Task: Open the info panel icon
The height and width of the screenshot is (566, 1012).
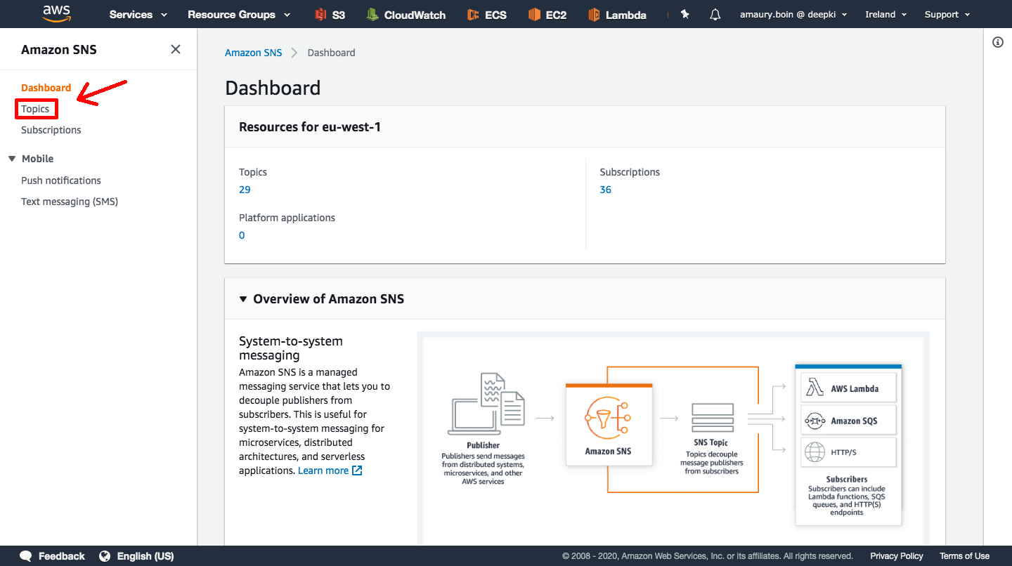Action: pyautogui.click(x=998, y=42)
